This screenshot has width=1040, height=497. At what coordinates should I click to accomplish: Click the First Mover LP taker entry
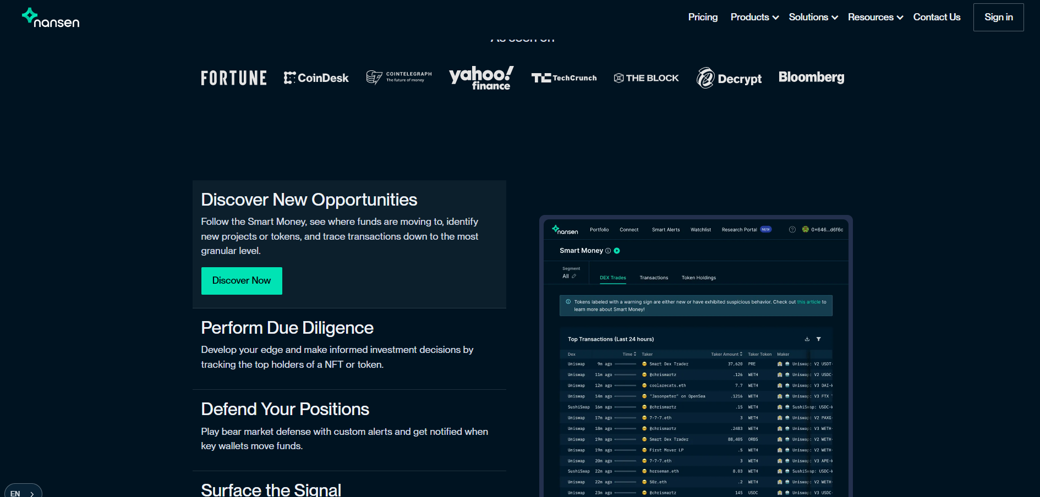[x=666, y=450]
